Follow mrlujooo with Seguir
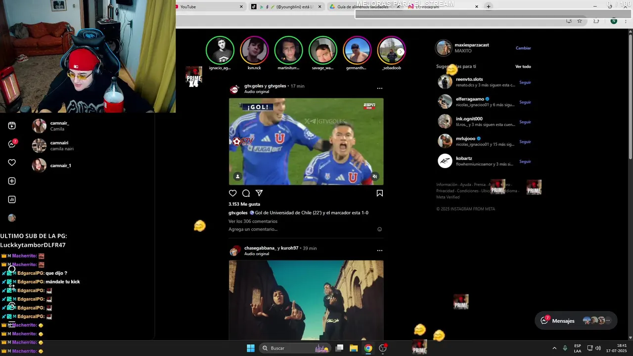 click(525, 141)
